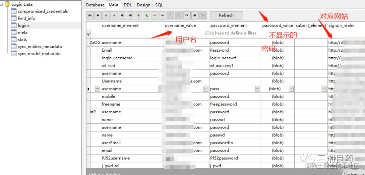Go to last record in navigator
Viewport: 365px width, 175px height.
click(x=130, y=15)
